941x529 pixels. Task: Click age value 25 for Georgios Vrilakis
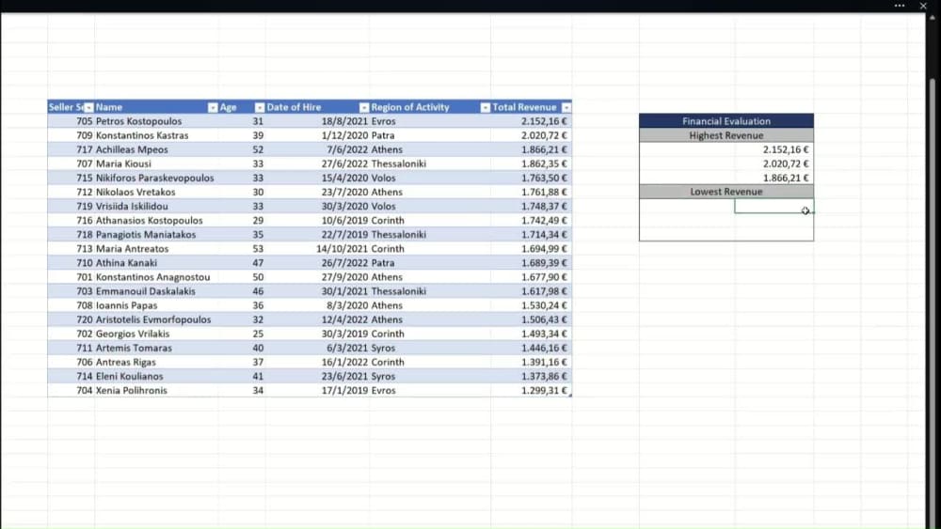tap(243, 334)
